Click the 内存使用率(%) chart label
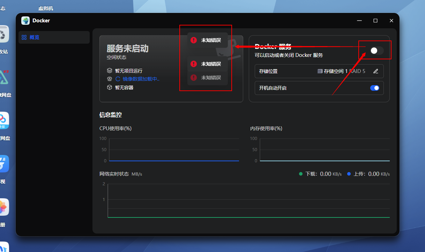 [x=266, y=128]
